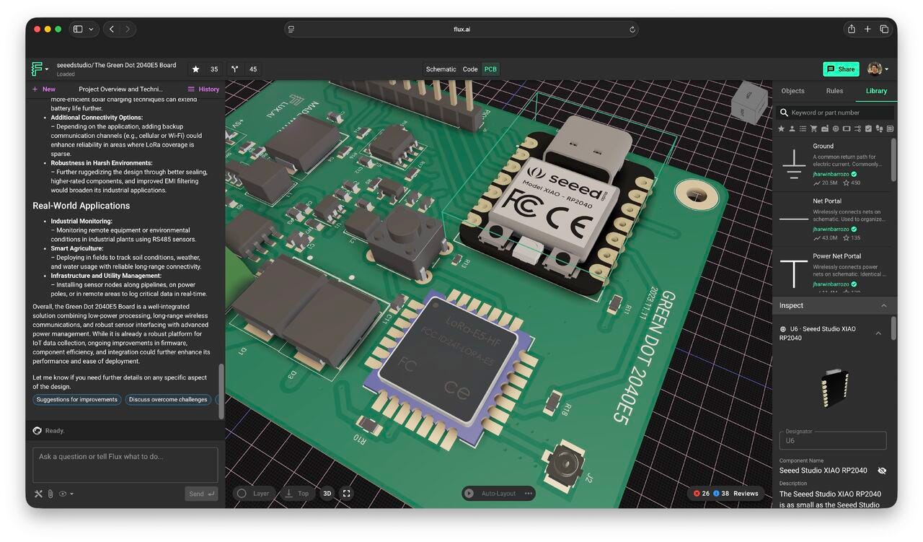Open the Objects panel tab
Viewport: 923px width, 542px height.
coord(792,91)
